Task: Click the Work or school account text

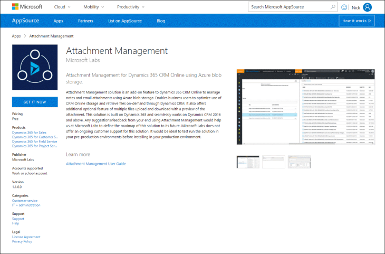Action: click(x=30, y=173)
